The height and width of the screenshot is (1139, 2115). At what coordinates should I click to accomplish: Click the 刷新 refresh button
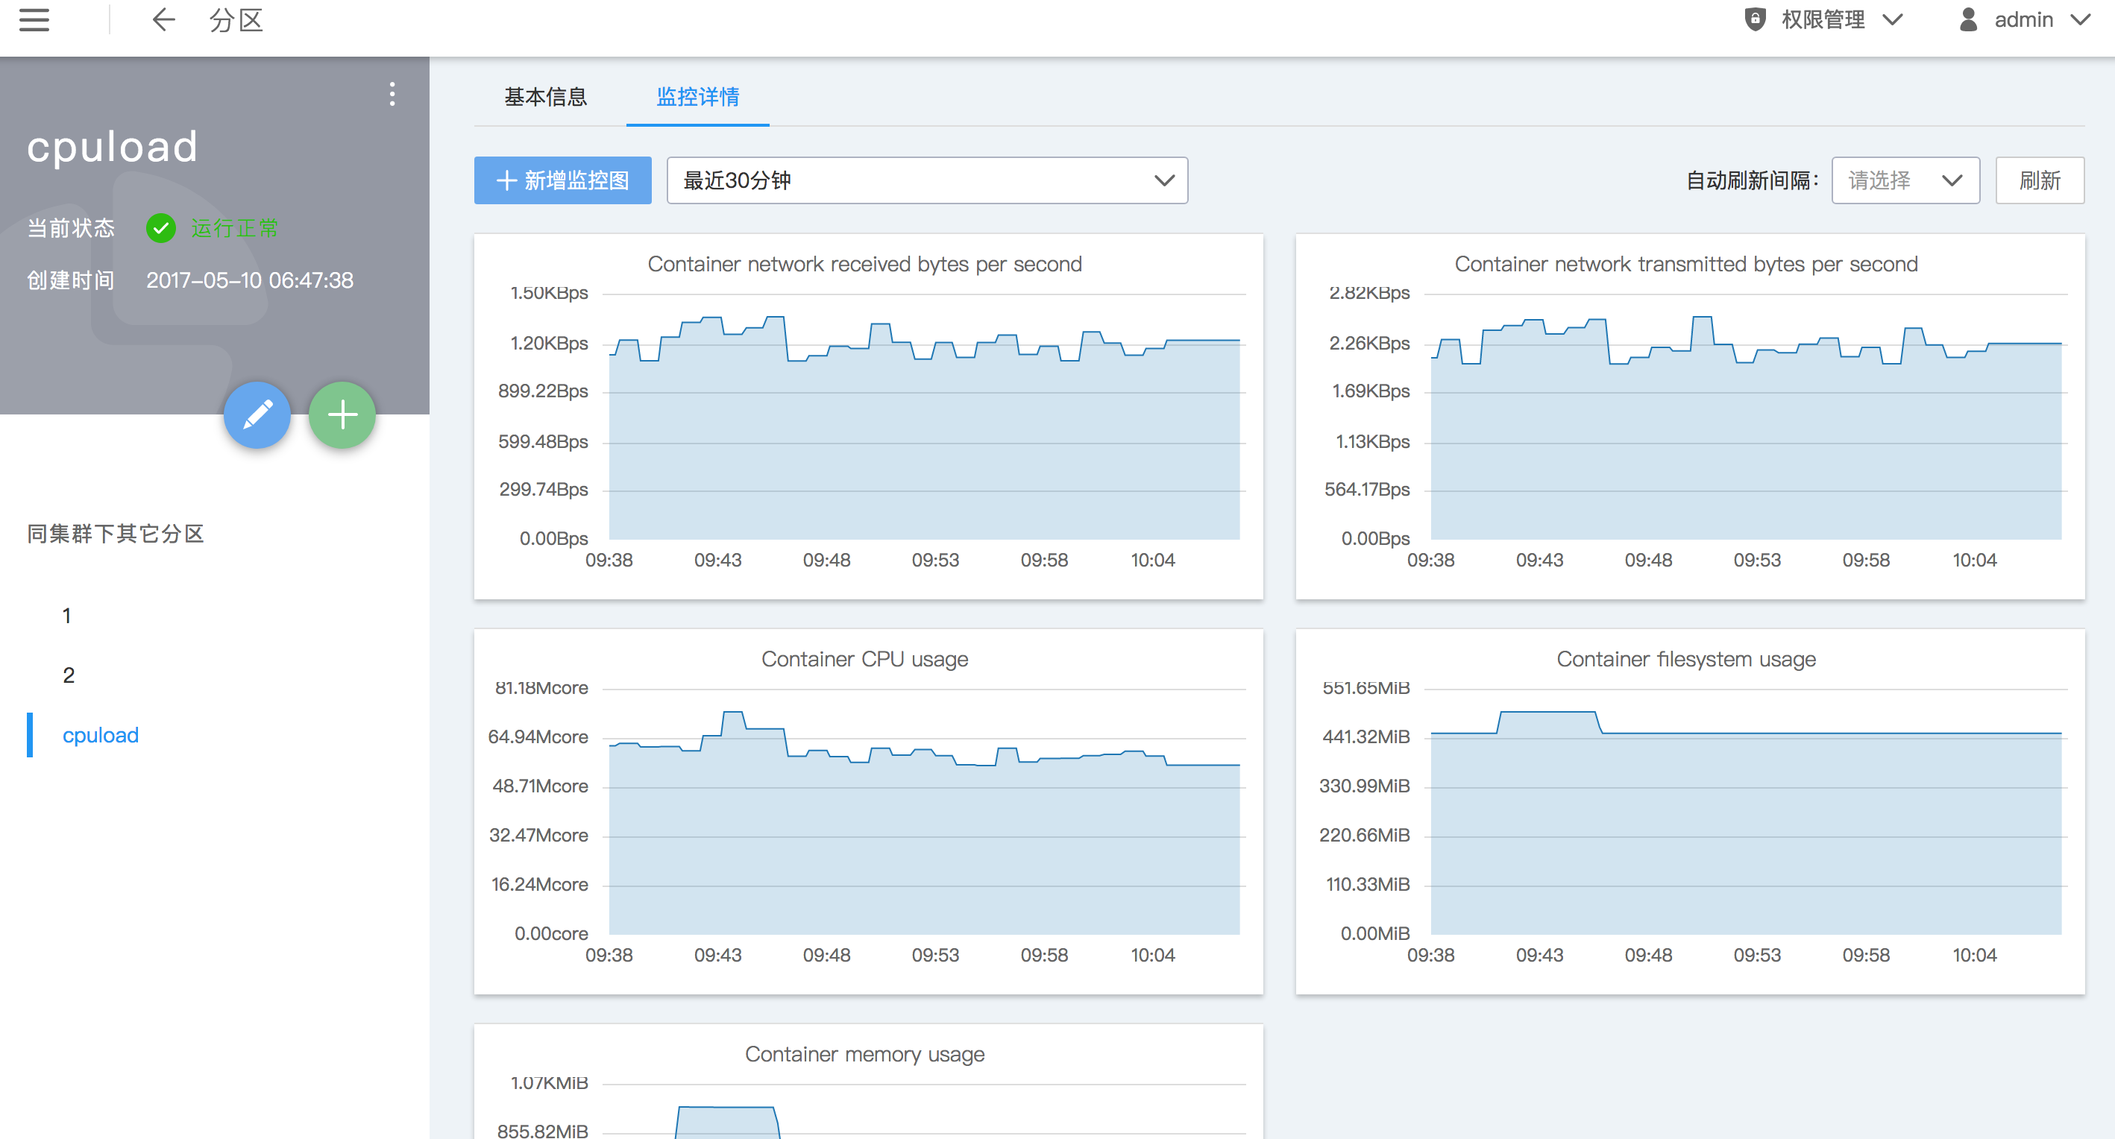pyautogui.click(x=2040, y=180)
